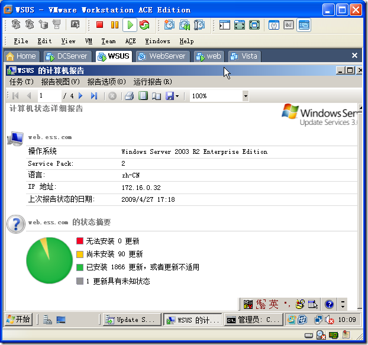Toggle print layout view icon
The width and height of the screenshot is (368, 345).
tap(143, 96)
